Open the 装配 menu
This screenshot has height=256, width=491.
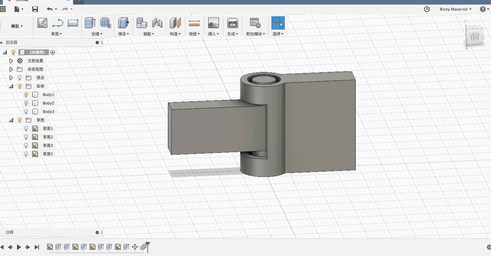(149, 34)
